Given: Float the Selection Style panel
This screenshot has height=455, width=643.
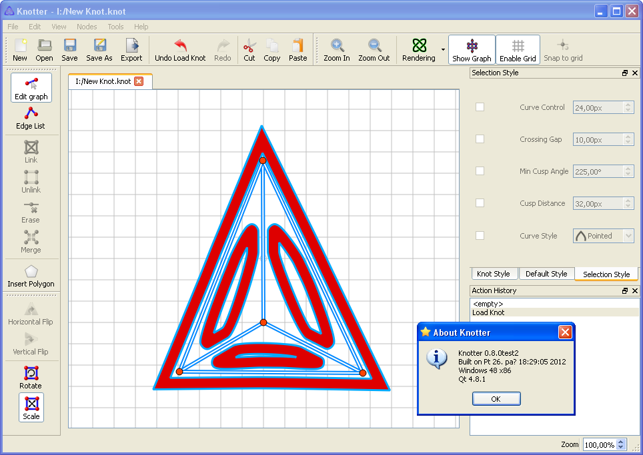Looking at the screenshot, I should click(625, 73).
